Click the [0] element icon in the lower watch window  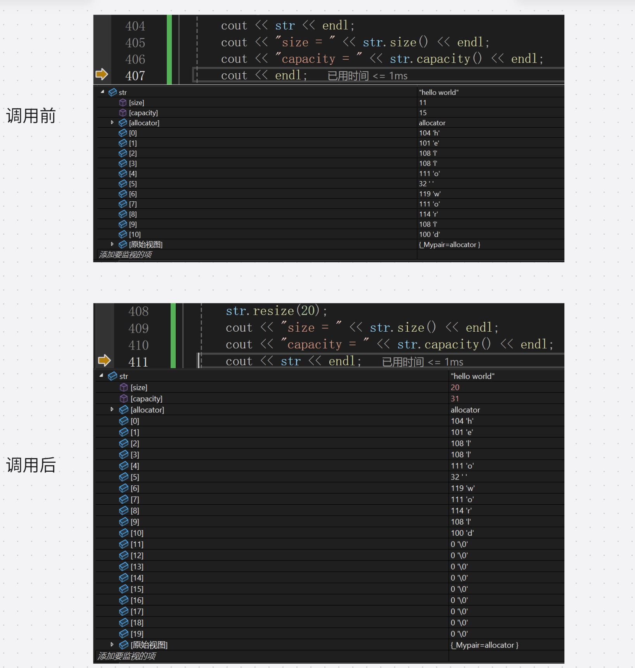pyautogui.click(x=124, y=421)
